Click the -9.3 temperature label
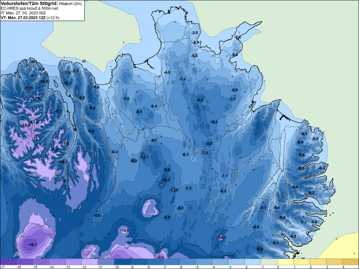 point(180,208)
